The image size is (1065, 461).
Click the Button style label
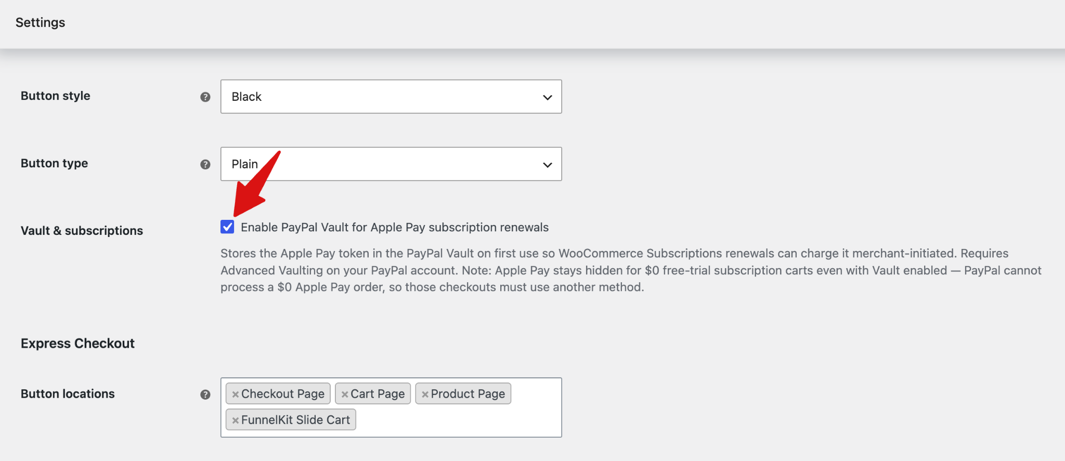tap(55, 96)
